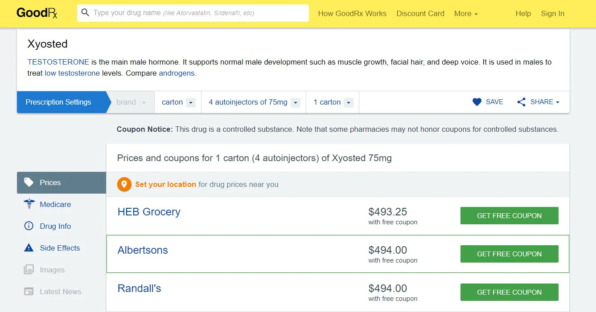596x312 pixels.
Task: Click the search magnifier icon
Action: point(85,13)
